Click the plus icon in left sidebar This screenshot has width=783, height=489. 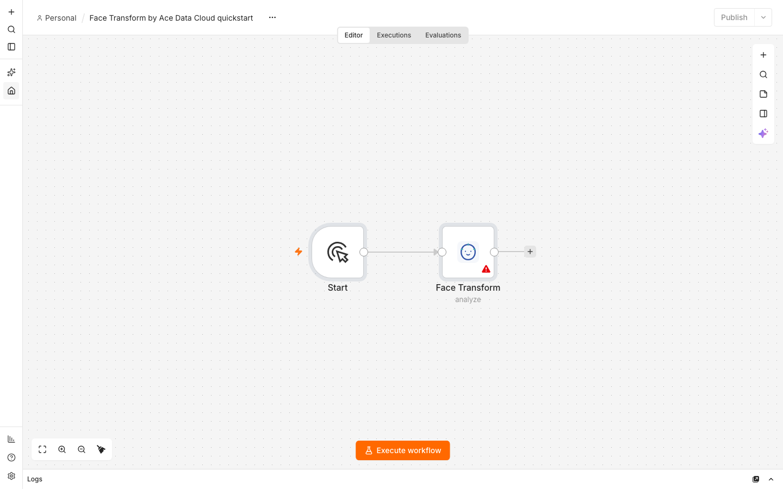pos(11,12)
